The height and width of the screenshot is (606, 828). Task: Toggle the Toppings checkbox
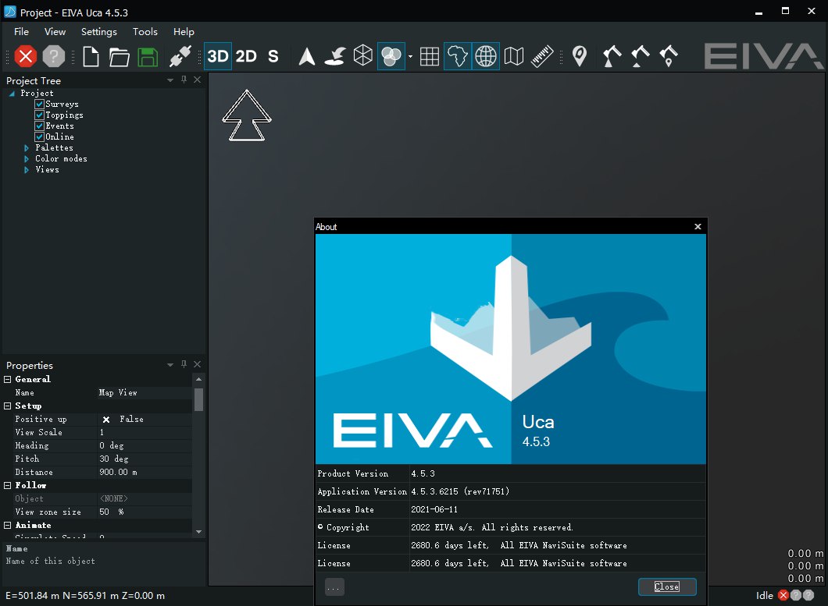point(39,115)
